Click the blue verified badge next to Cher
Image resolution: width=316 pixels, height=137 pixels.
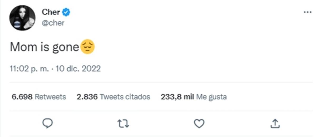(x=66, y=12)
